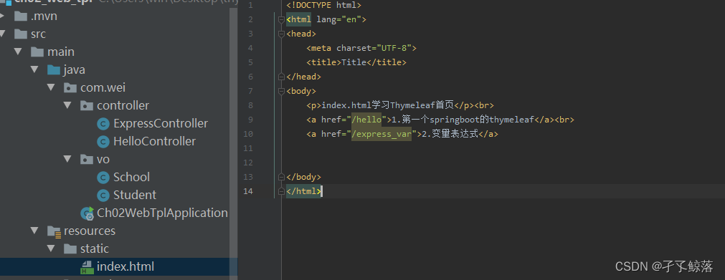Expand the .mvn folder arrow

pos(2,16)
